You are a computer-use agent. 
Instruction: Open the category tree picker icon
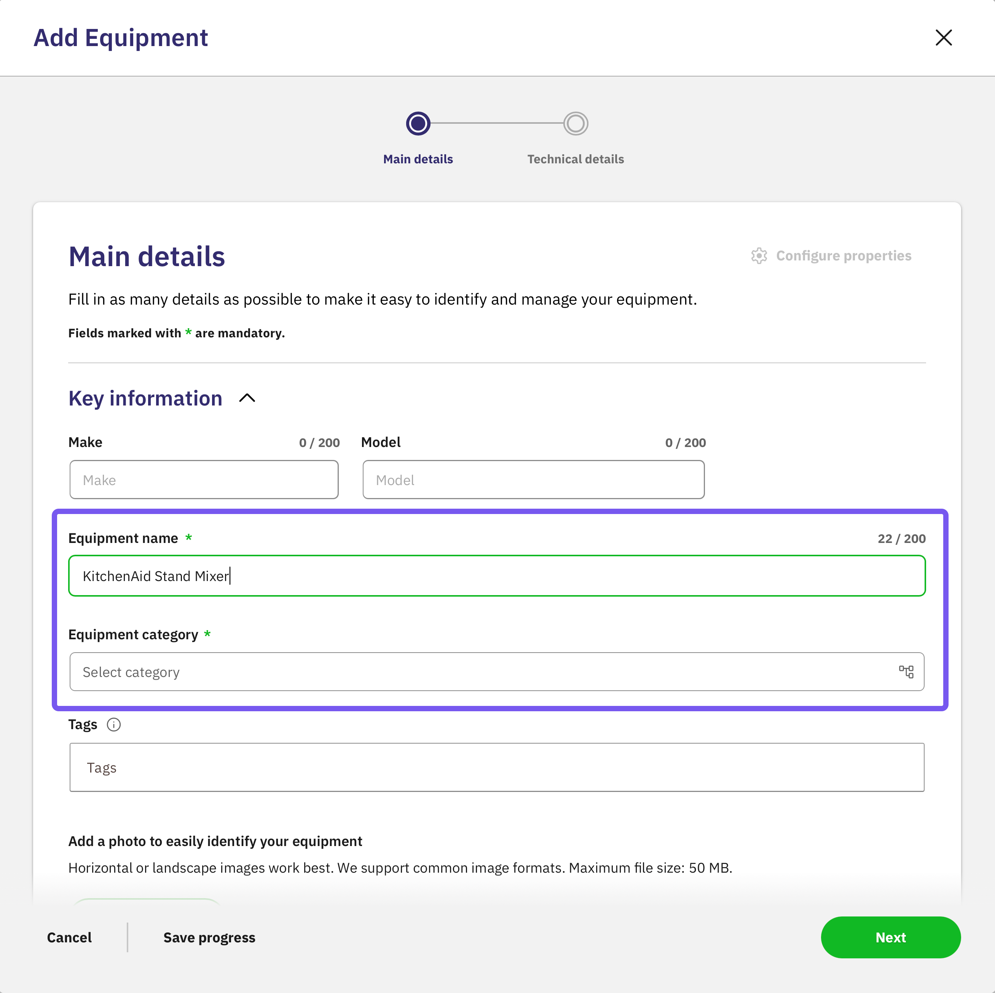tap(906, 672)
